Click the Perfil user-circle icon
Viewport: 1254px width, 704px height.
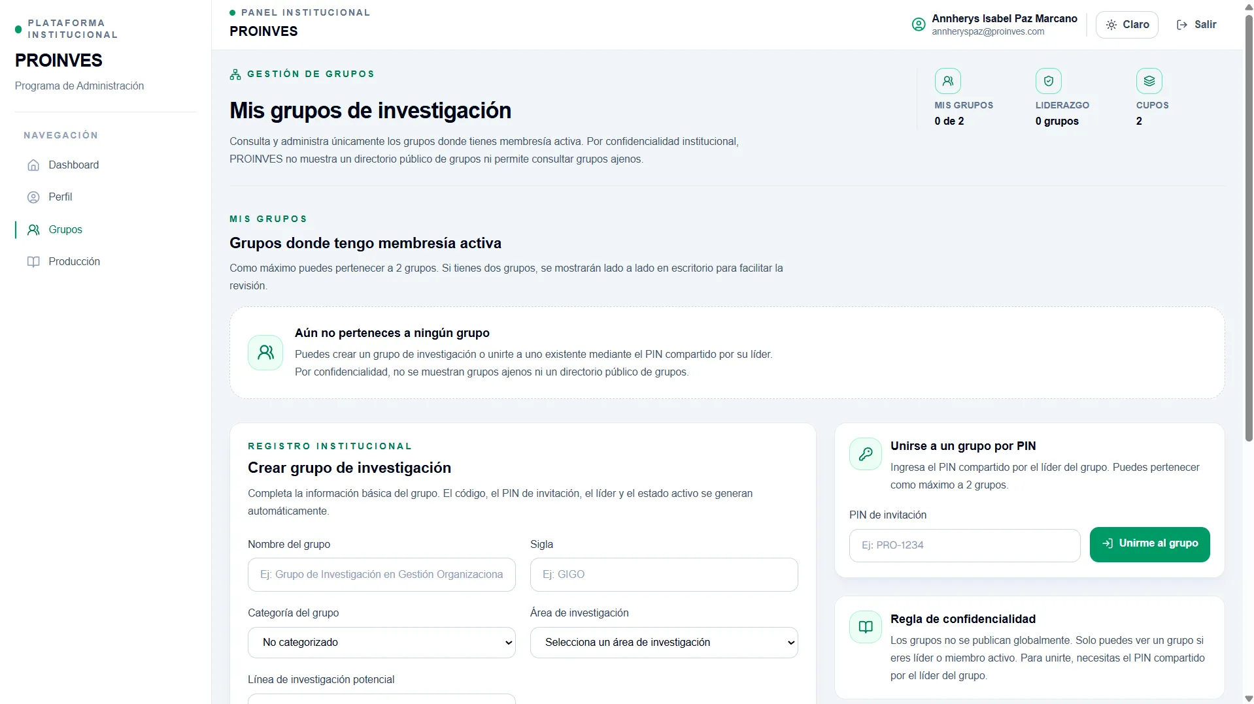(x=33, y=197)
